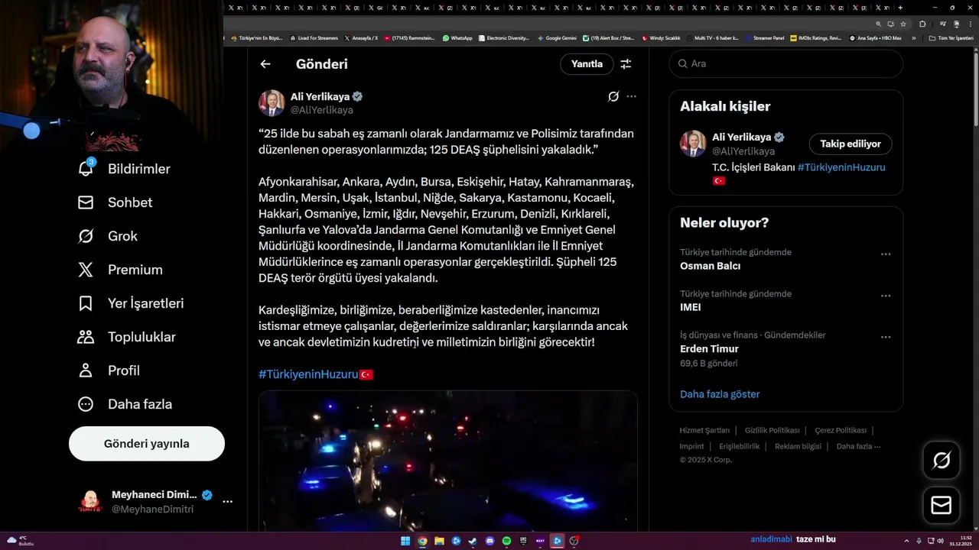Go back using the arrow beside Gönderi
Image resolution: width=979 pixels, height=550 pixels.
[x=265, y=64]
